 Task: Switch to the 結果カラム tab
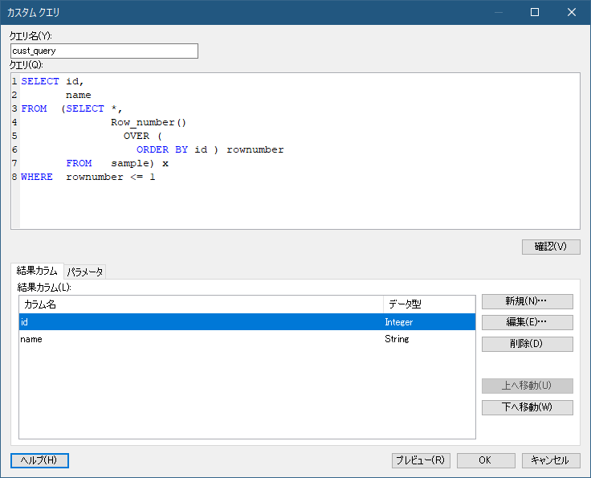pos(37,271)
